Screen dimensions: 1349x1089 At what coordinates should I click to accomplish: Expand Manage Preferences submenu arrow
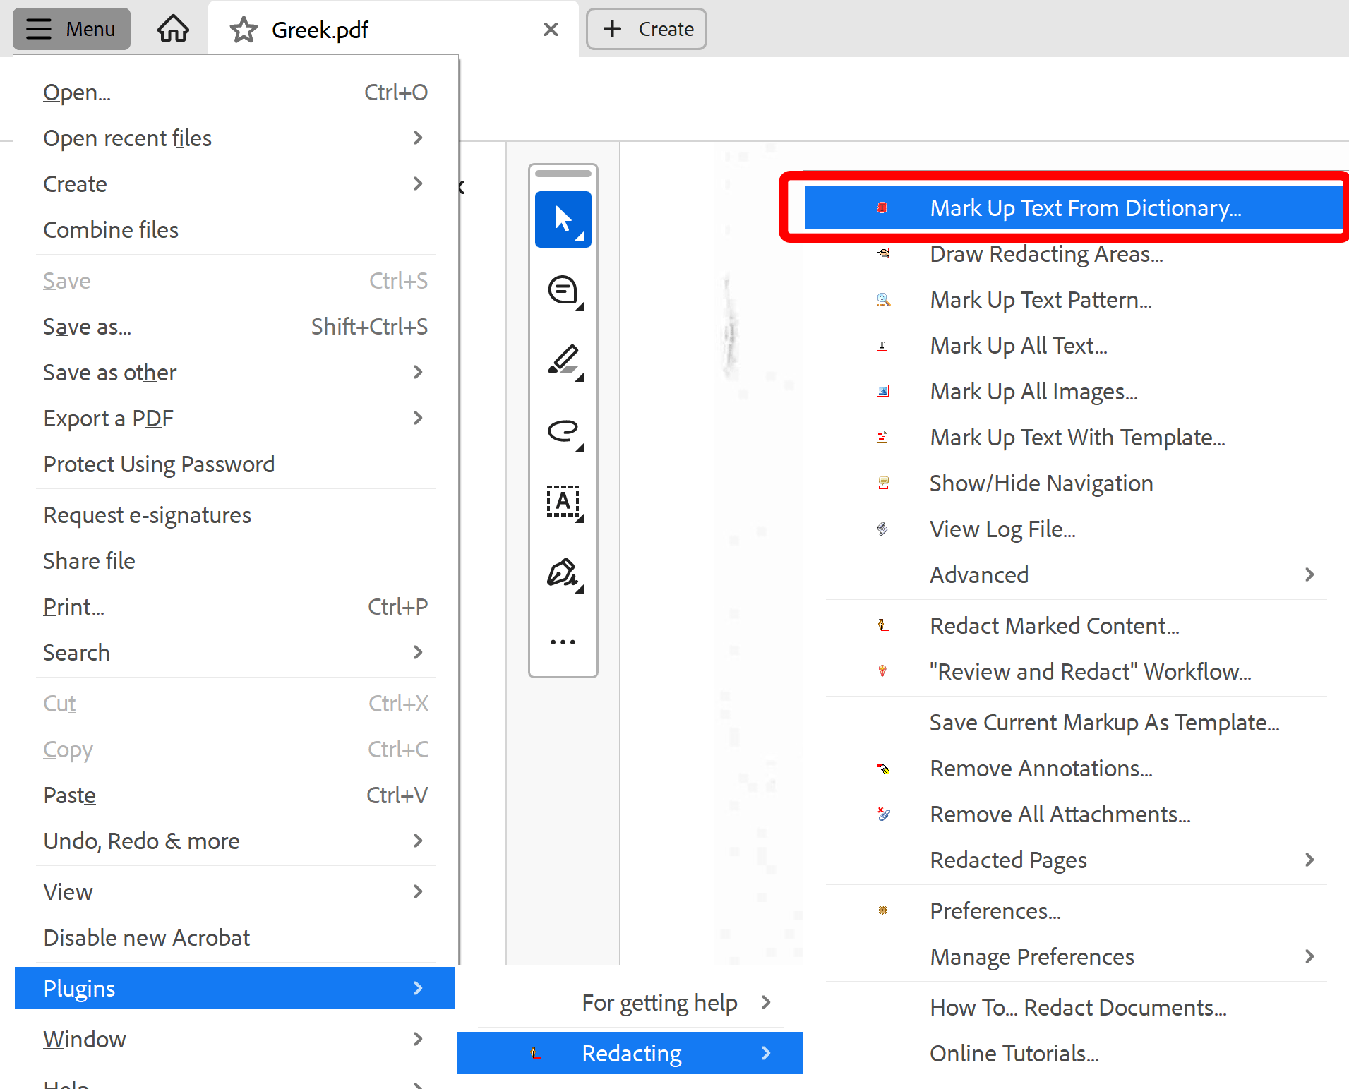coord(1309,956)
